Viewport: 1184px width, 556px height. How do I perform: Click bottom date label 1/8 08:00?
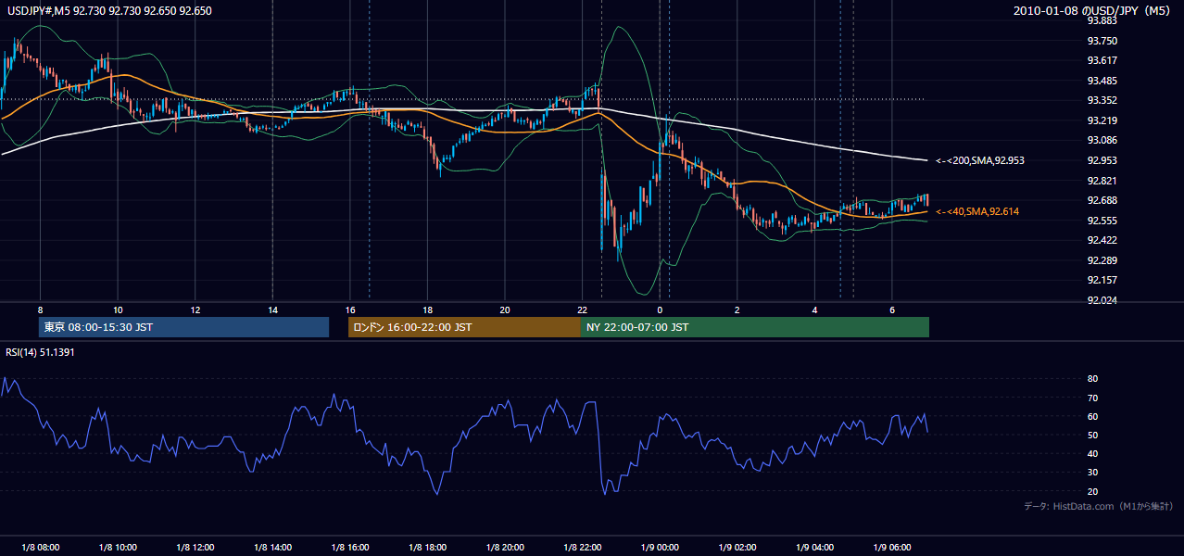coord(40,547)
